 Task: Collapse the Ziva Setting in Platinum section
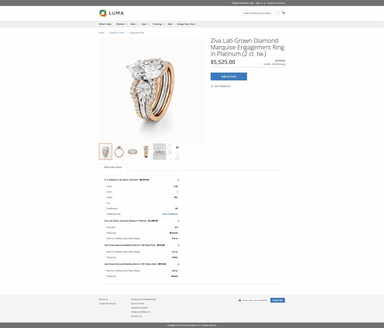pos(178,221)
